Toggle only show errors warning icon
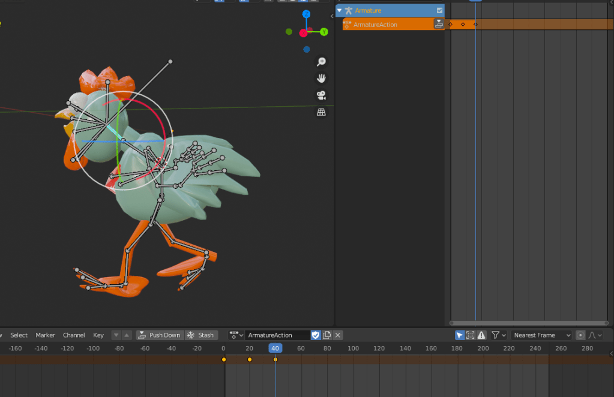 [481, 335]
